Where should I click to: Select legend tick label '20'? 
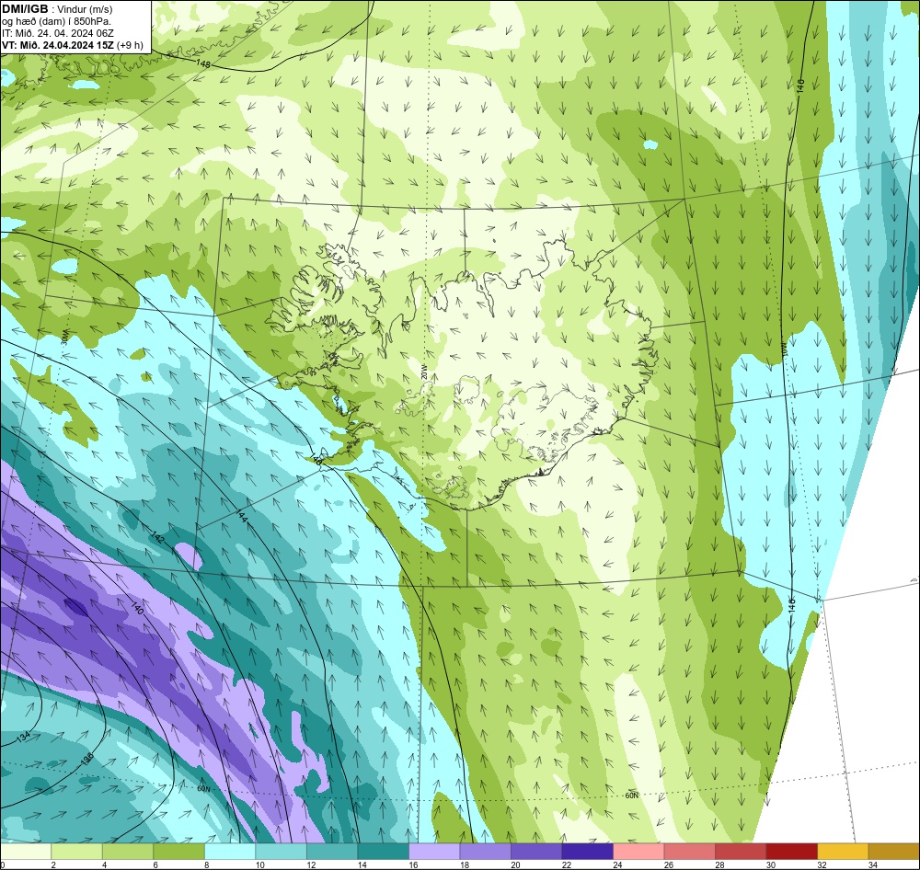click(515, 864)
